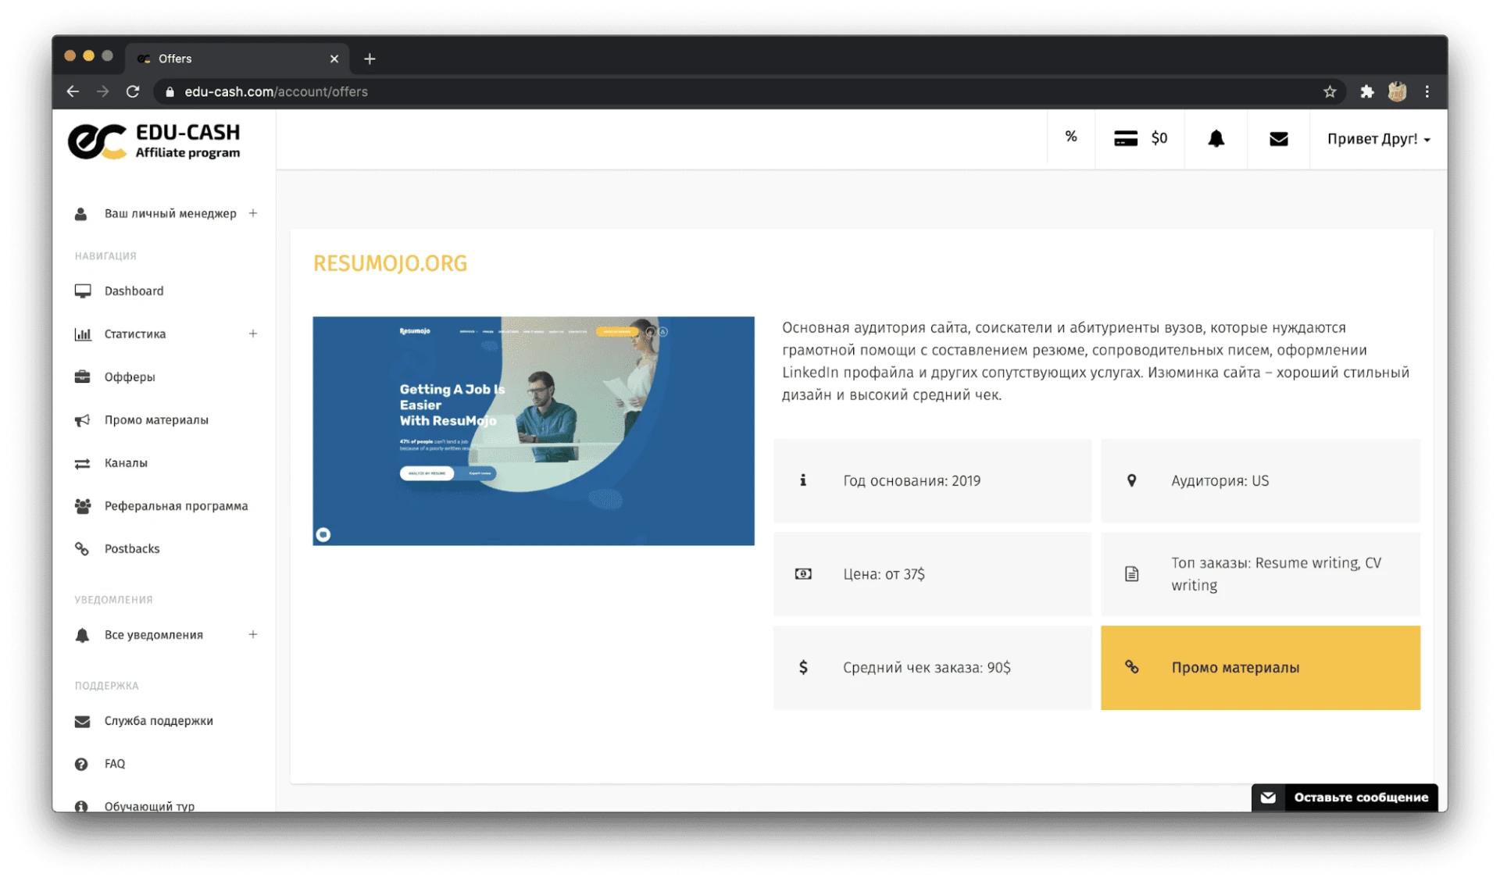Click the Postbacks link icon

(81, 549)
